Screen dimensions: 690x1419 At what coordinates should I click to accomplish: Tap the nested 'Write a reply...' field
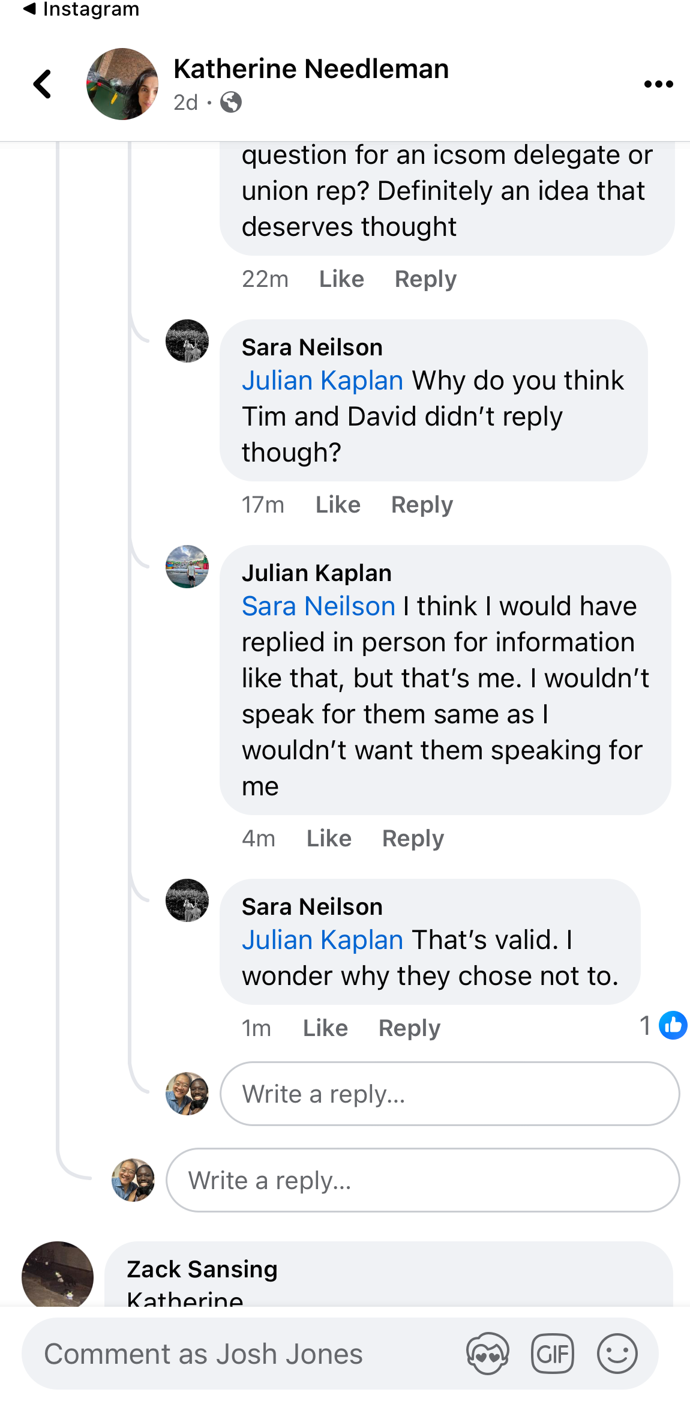click(x=450, y=1094)
